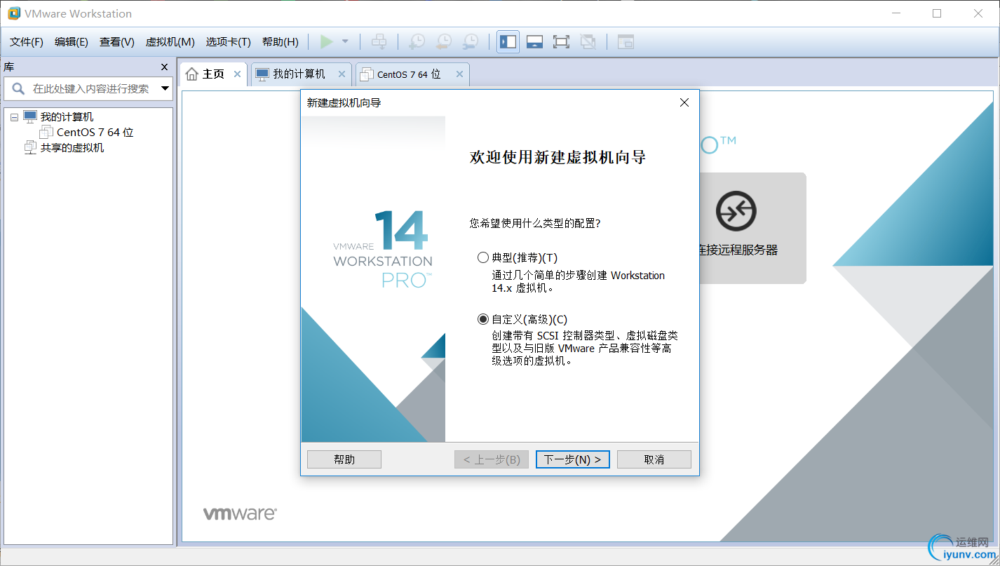Close the 库 library panel

click(x=165, y=67)
